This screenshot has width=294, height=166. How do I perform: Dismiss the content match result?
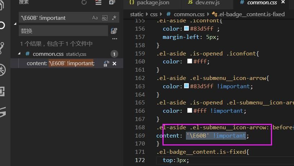click(x=114, y=64)
